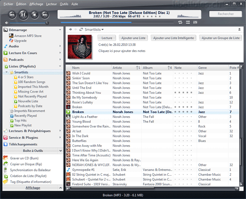Open the Nouvelle Liste playlist
This screenshot has height=199, width=246.
tap(28, 101)
